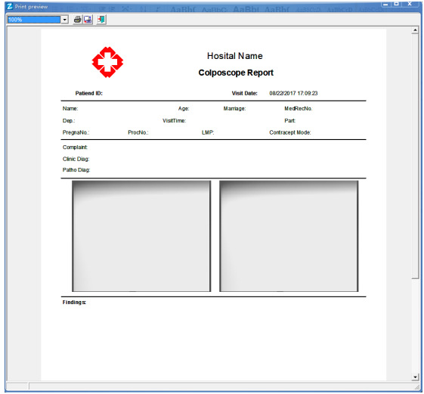Screen dimensions: 424x394
Task: Click the vertical scrollbar thumb
Action: point(415,156)
